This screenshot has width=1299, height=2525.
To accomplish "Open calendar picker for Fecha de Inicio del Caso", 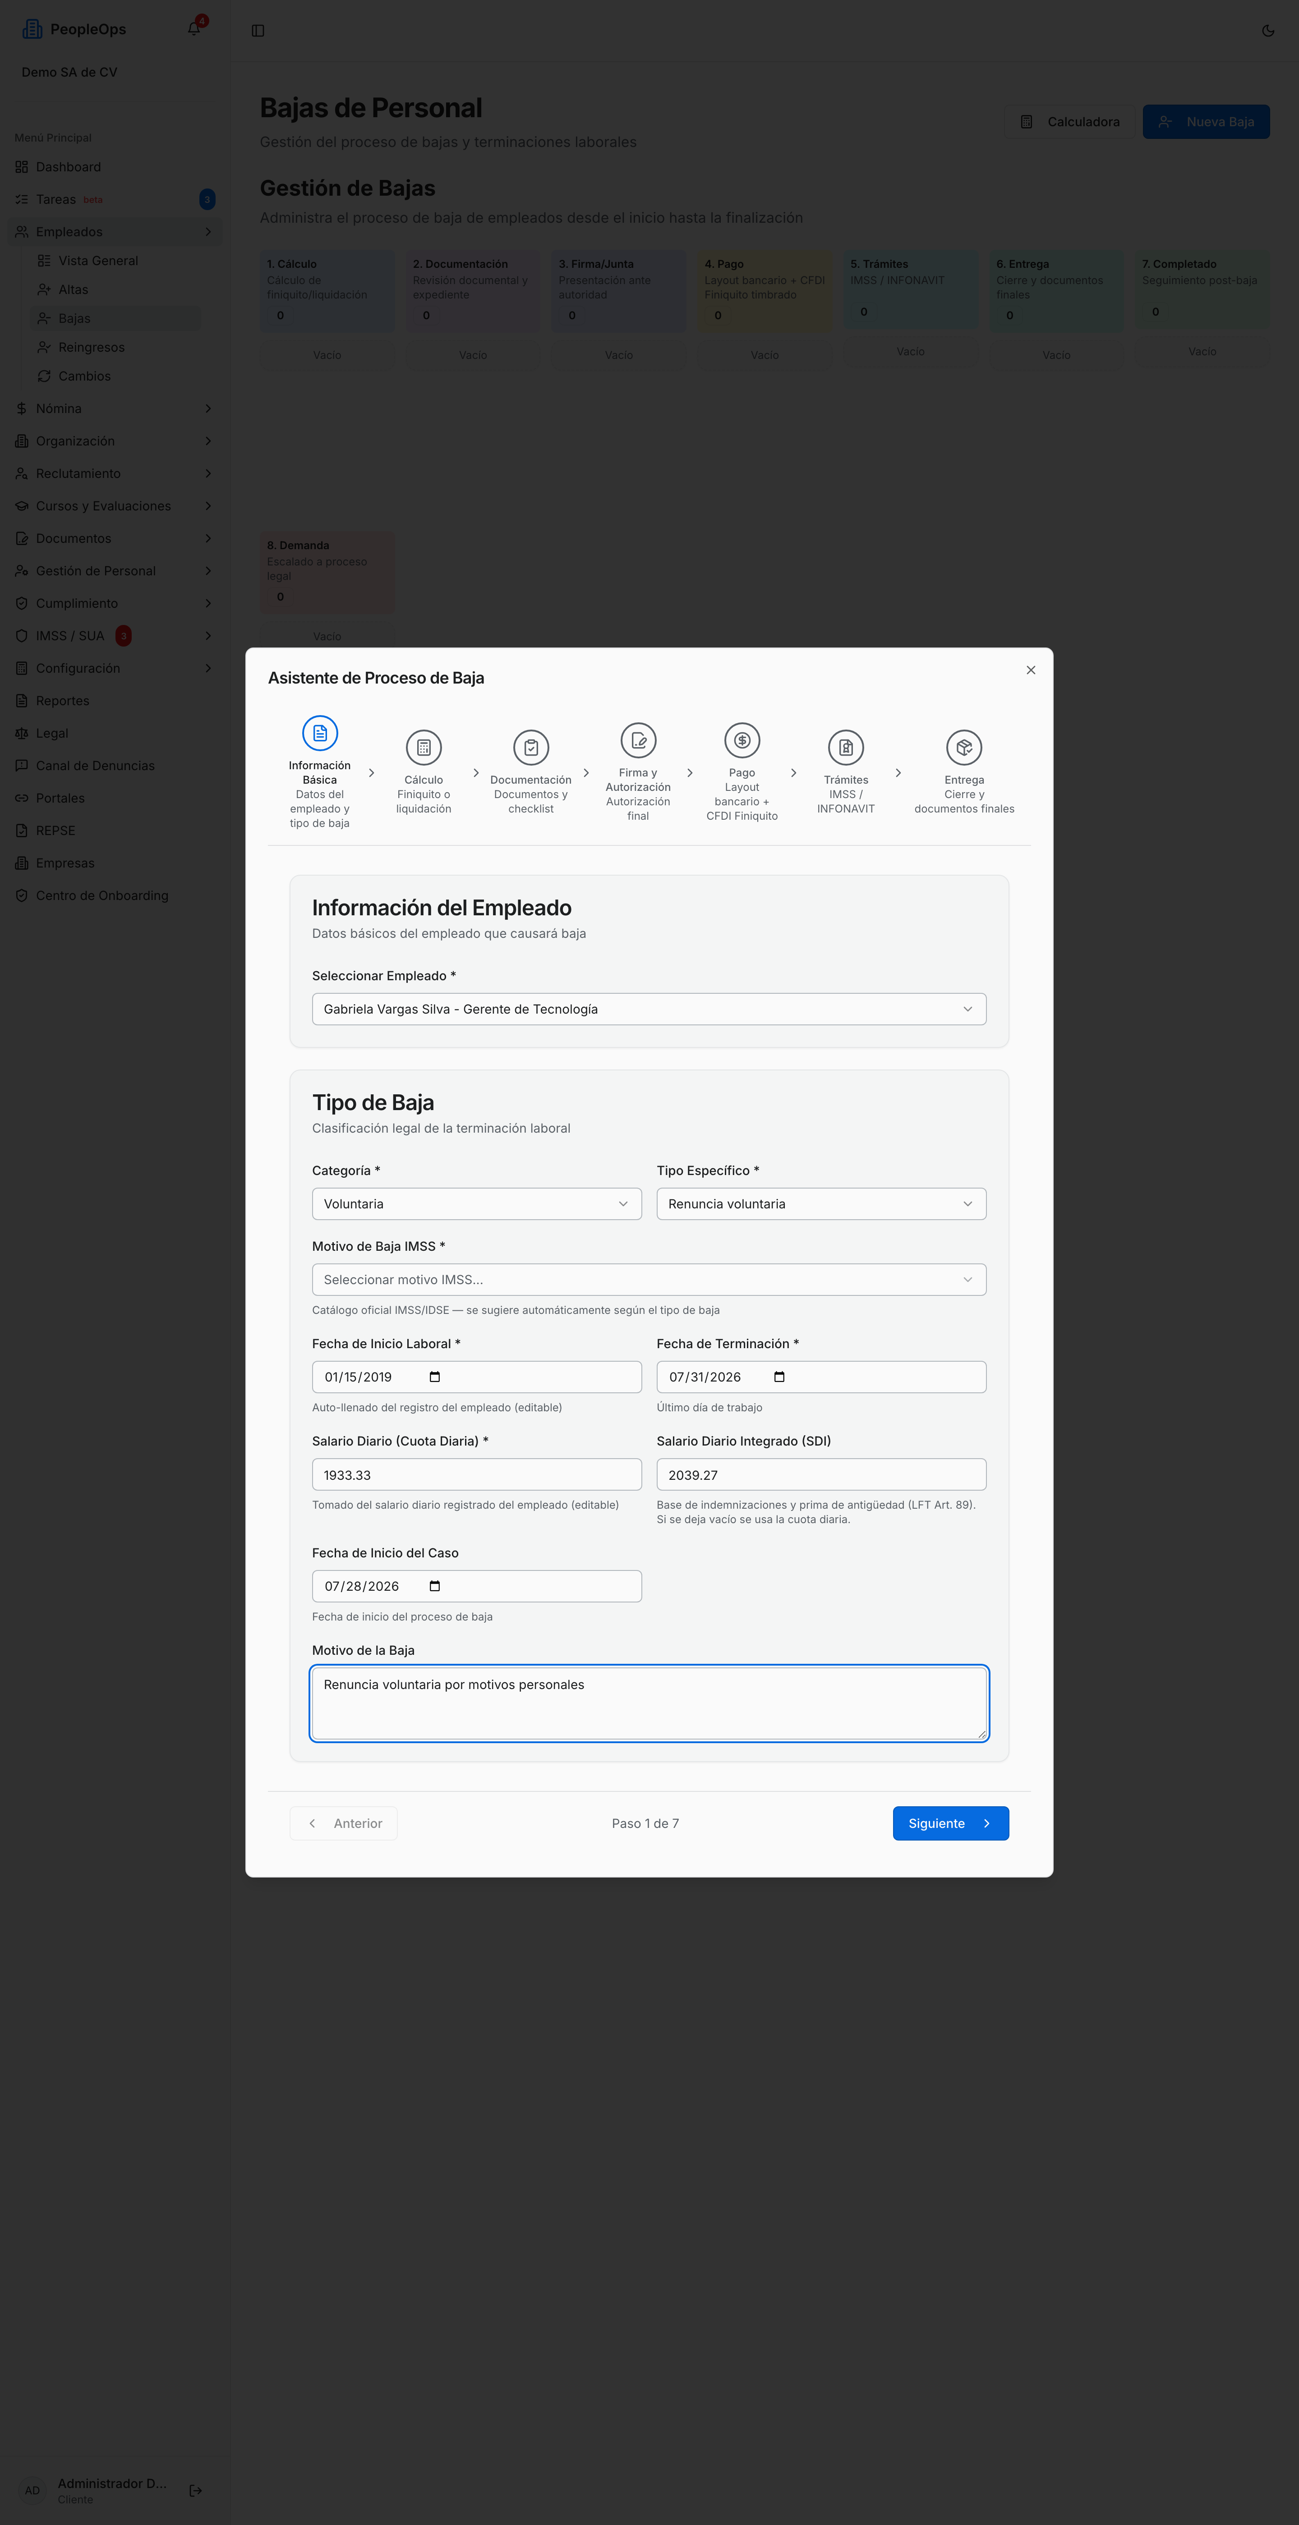I will click(x=435, y=1586).
